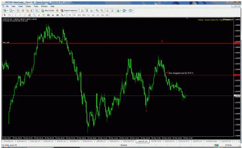242x148 pixels.
Task: Switch to the M30 timeframe button
Action: point(84,15)
